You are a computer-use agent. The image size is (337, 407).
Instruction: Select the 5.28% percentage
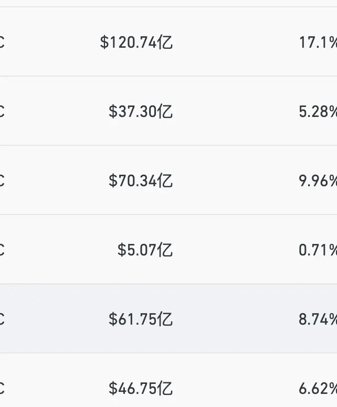pos(318,112)
